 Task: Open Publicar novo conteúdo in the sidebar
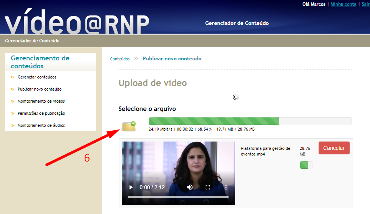tap(39, 89)
